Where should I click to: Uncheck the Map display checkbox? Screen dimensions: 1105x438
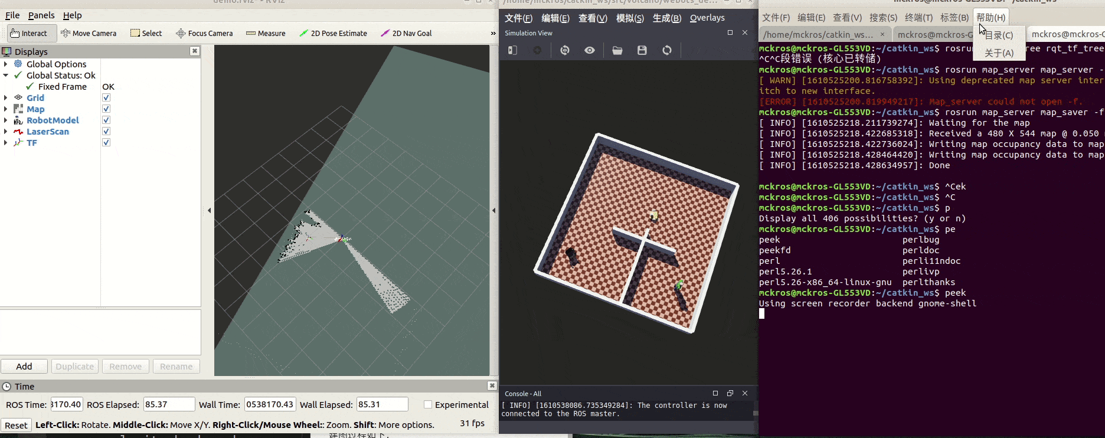106,109
